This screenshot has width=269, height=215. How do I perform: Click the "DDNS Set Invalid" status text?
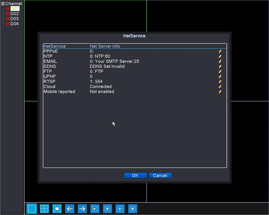107,66
